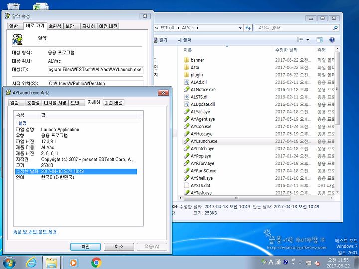Click the Explorer refresh arrows icon
359x269 pixels.
(248, 28)
